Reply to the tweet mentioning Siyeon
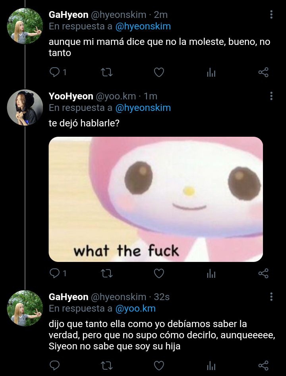This screenshot has height=376, width=286. point(55,366)
